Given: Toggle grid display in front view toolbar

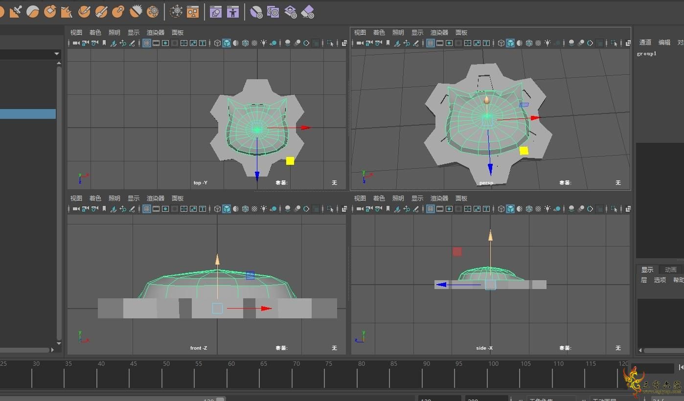Looking at the screenshot, I should (x=147, y=209).
